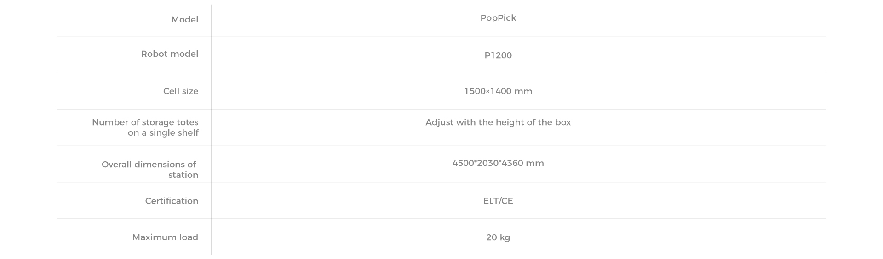Image resolution: width=883 pixels, height=259 pixels.
Task: Select the P1200 robot model value
Action: [498, 55]
